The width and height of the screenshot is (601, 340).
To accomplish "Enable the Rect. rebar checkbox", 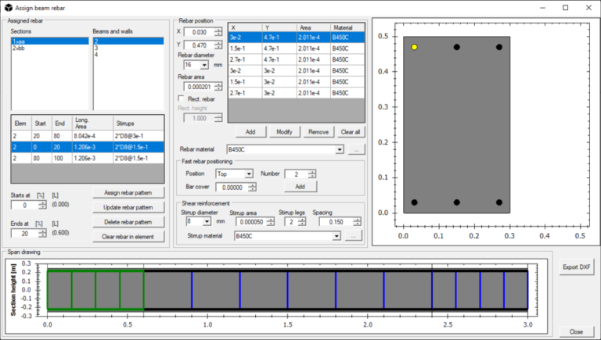I will tap(182, 98).
